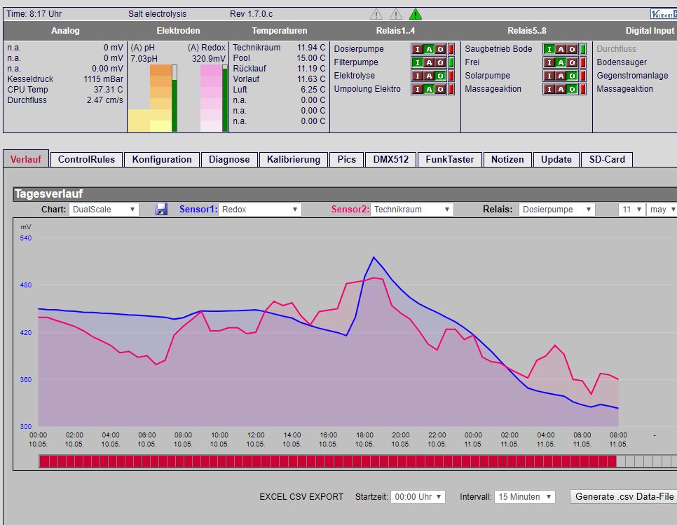
Task: Open the Chart type DualScale dropdown
Action: tap(104, 210)
